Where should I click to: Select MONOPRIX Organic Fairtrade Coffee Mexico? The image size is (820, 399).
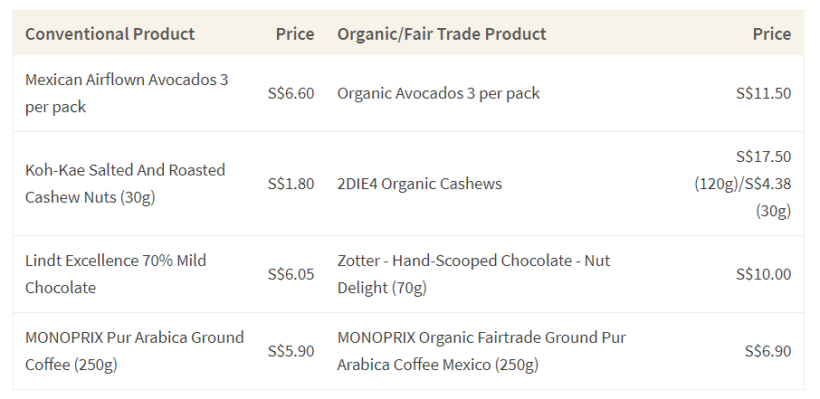482,351
